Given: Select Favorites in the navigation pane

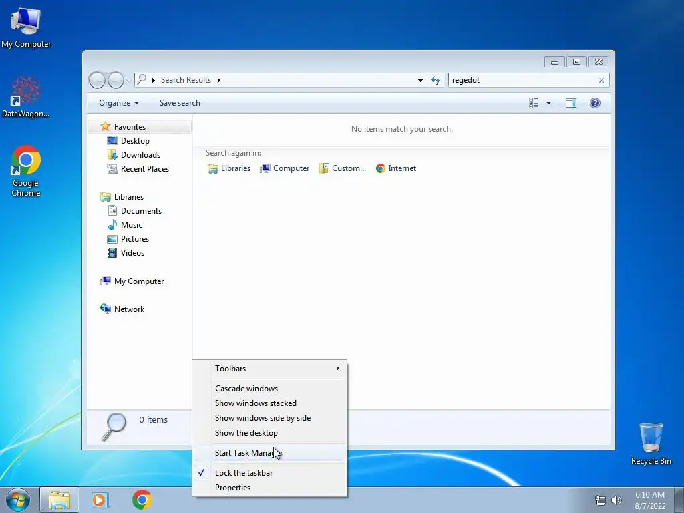Looking at the screenshot, I should tap(140, 126).
